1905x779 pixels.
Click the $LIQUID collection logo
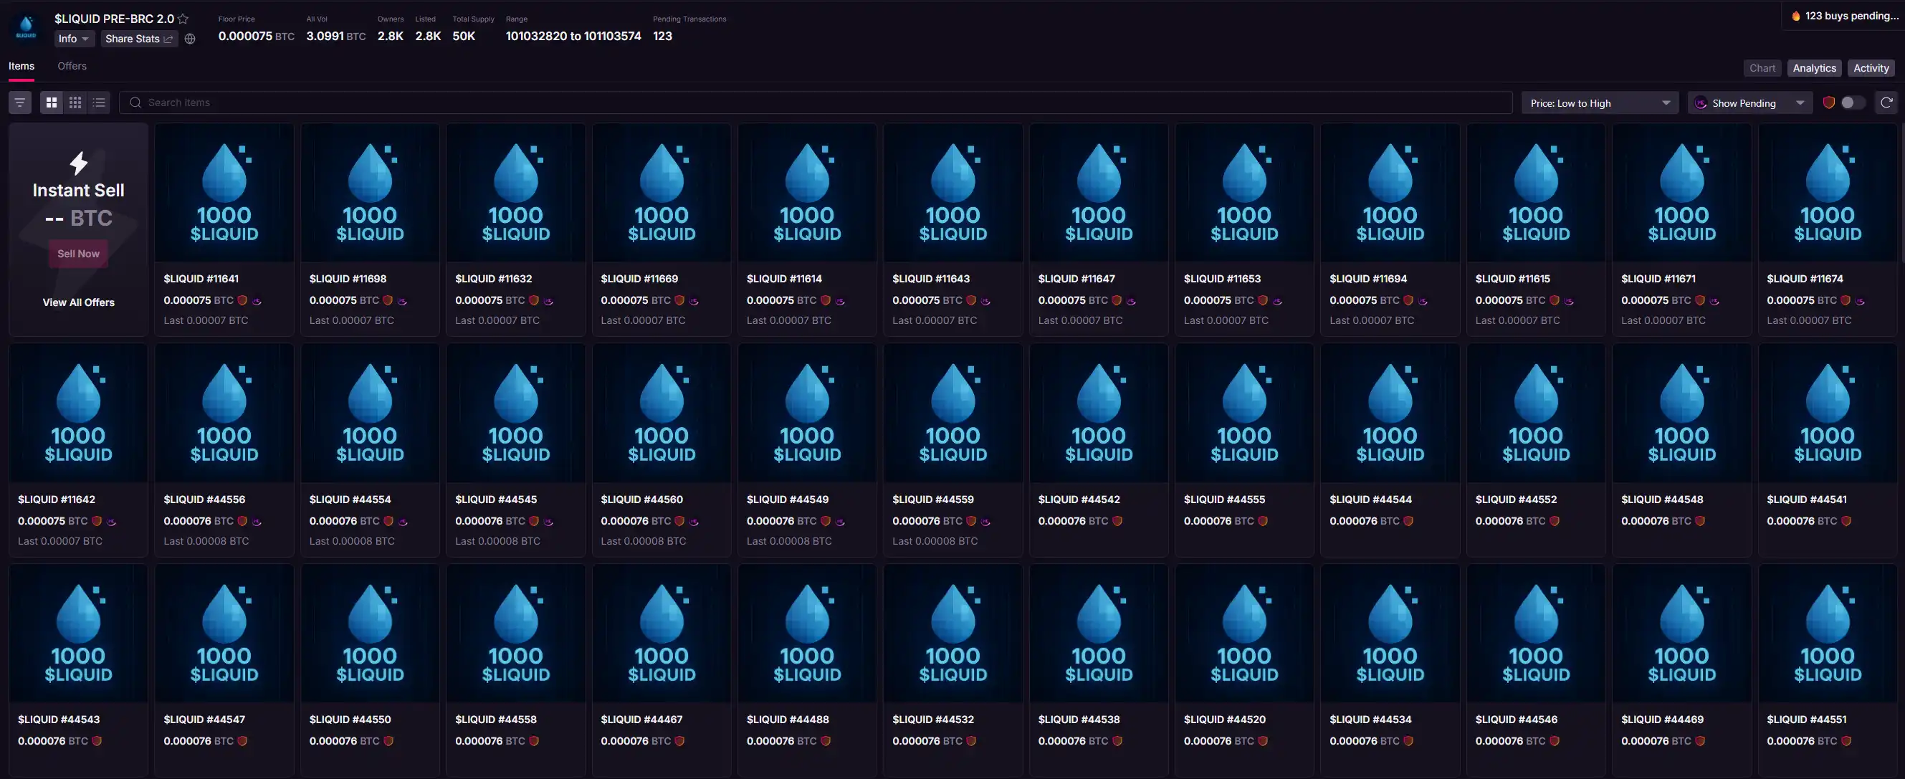[26, 27]
